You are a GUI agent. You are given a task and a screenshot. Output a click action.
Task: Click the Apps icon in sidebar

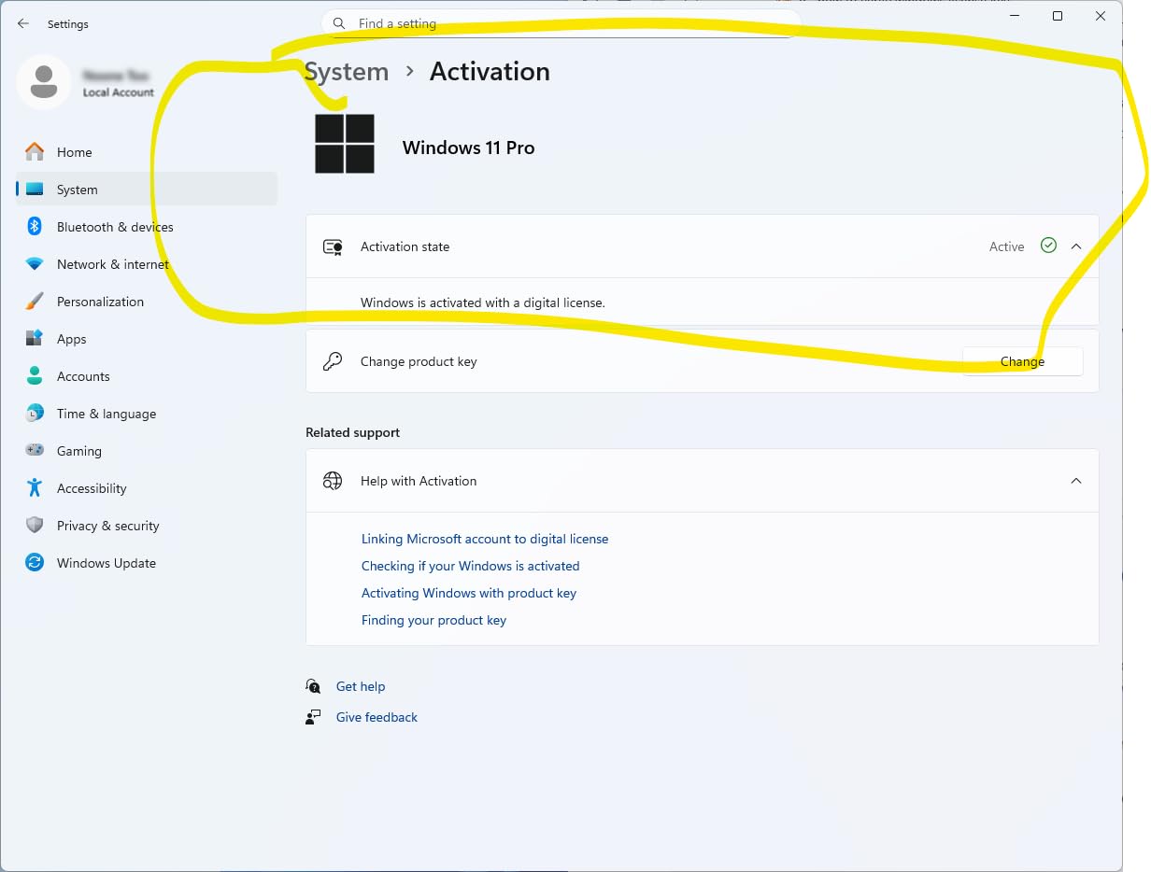(35, 338)
